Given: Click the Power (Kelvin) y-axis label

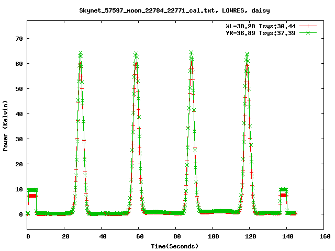Looking at the screenshot, I should click(x=6, y=125).
